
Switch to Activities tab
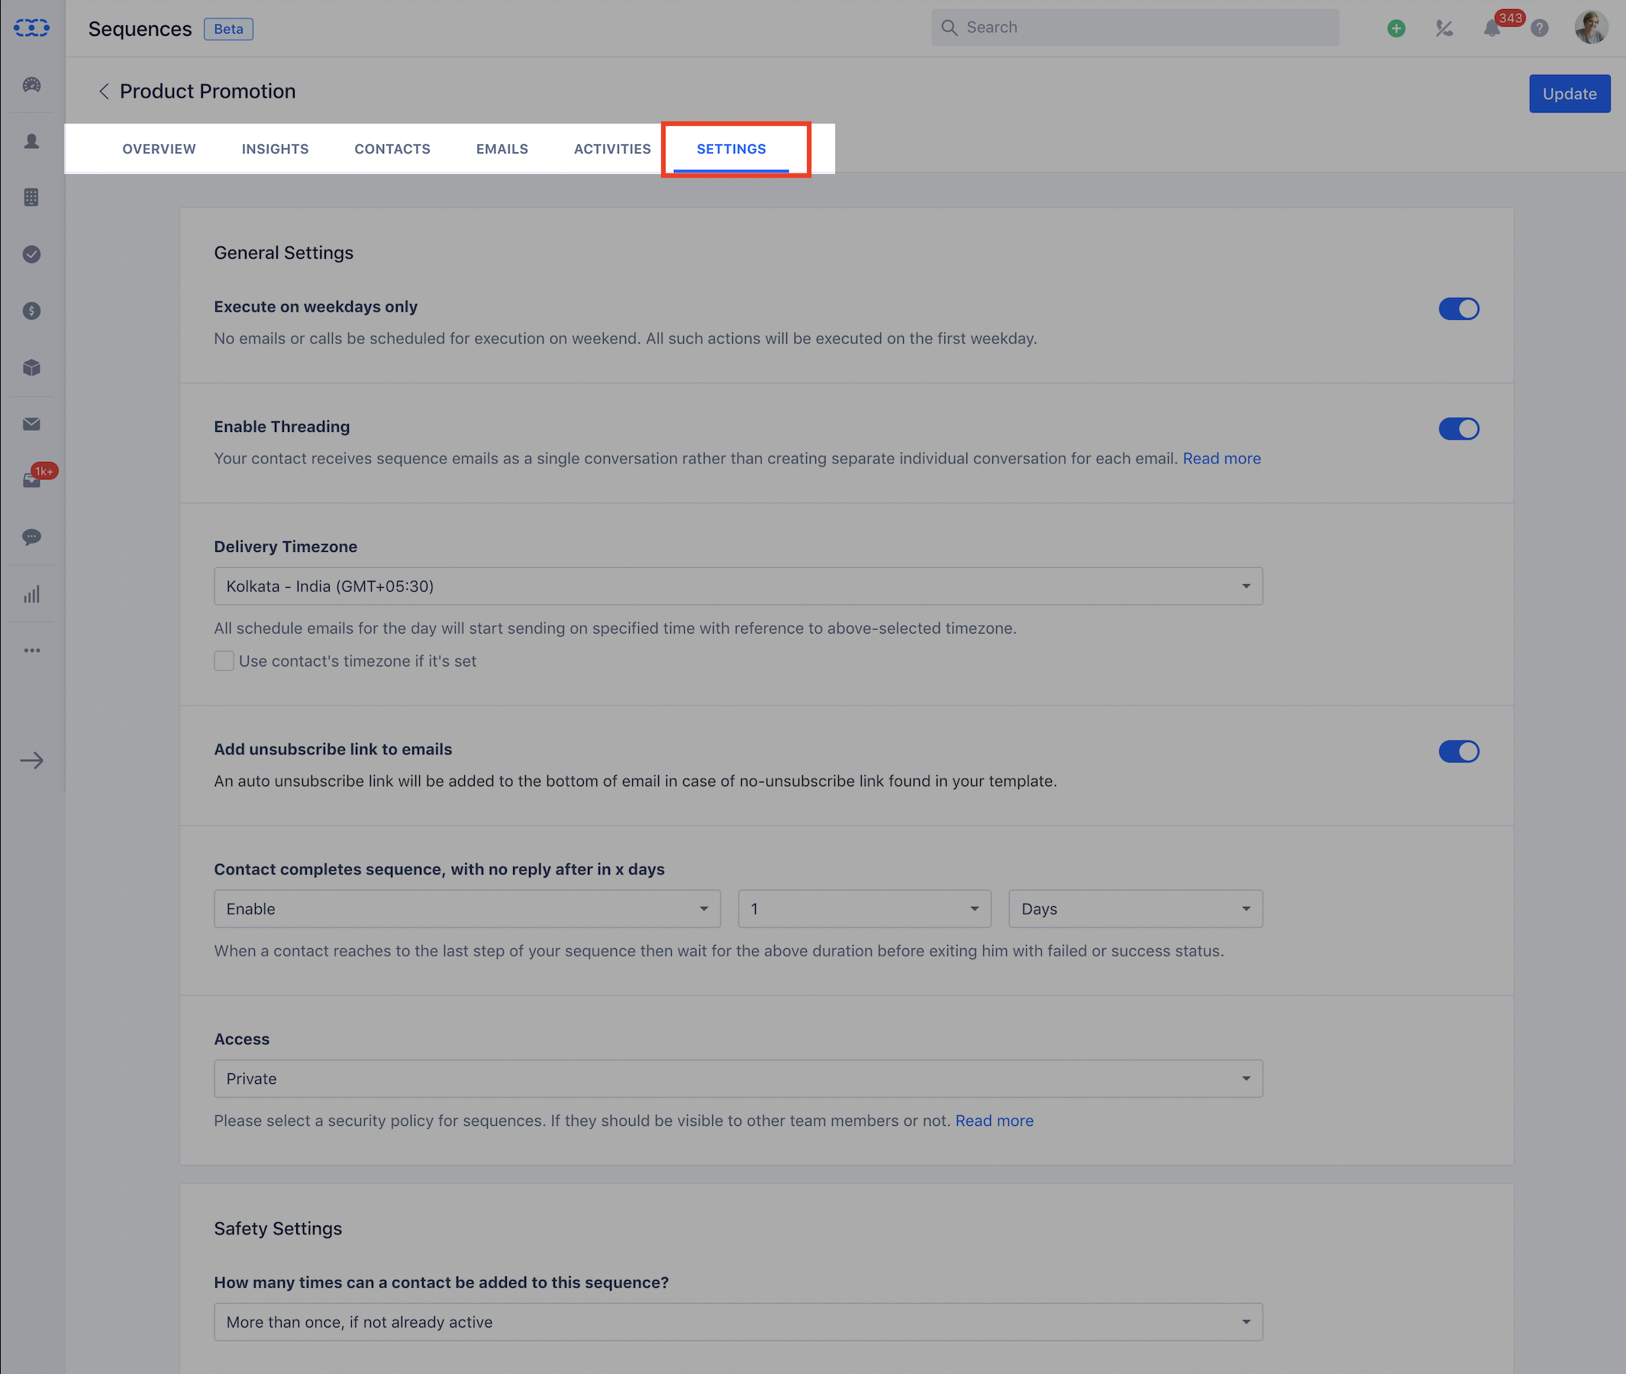[x=611, y=149]
